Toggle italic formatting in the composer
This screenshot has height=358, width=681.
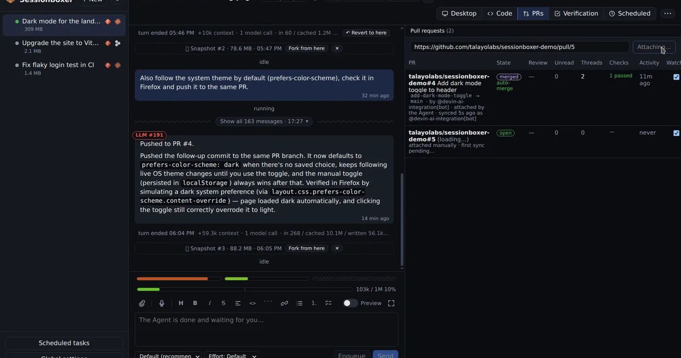[209, 303]
